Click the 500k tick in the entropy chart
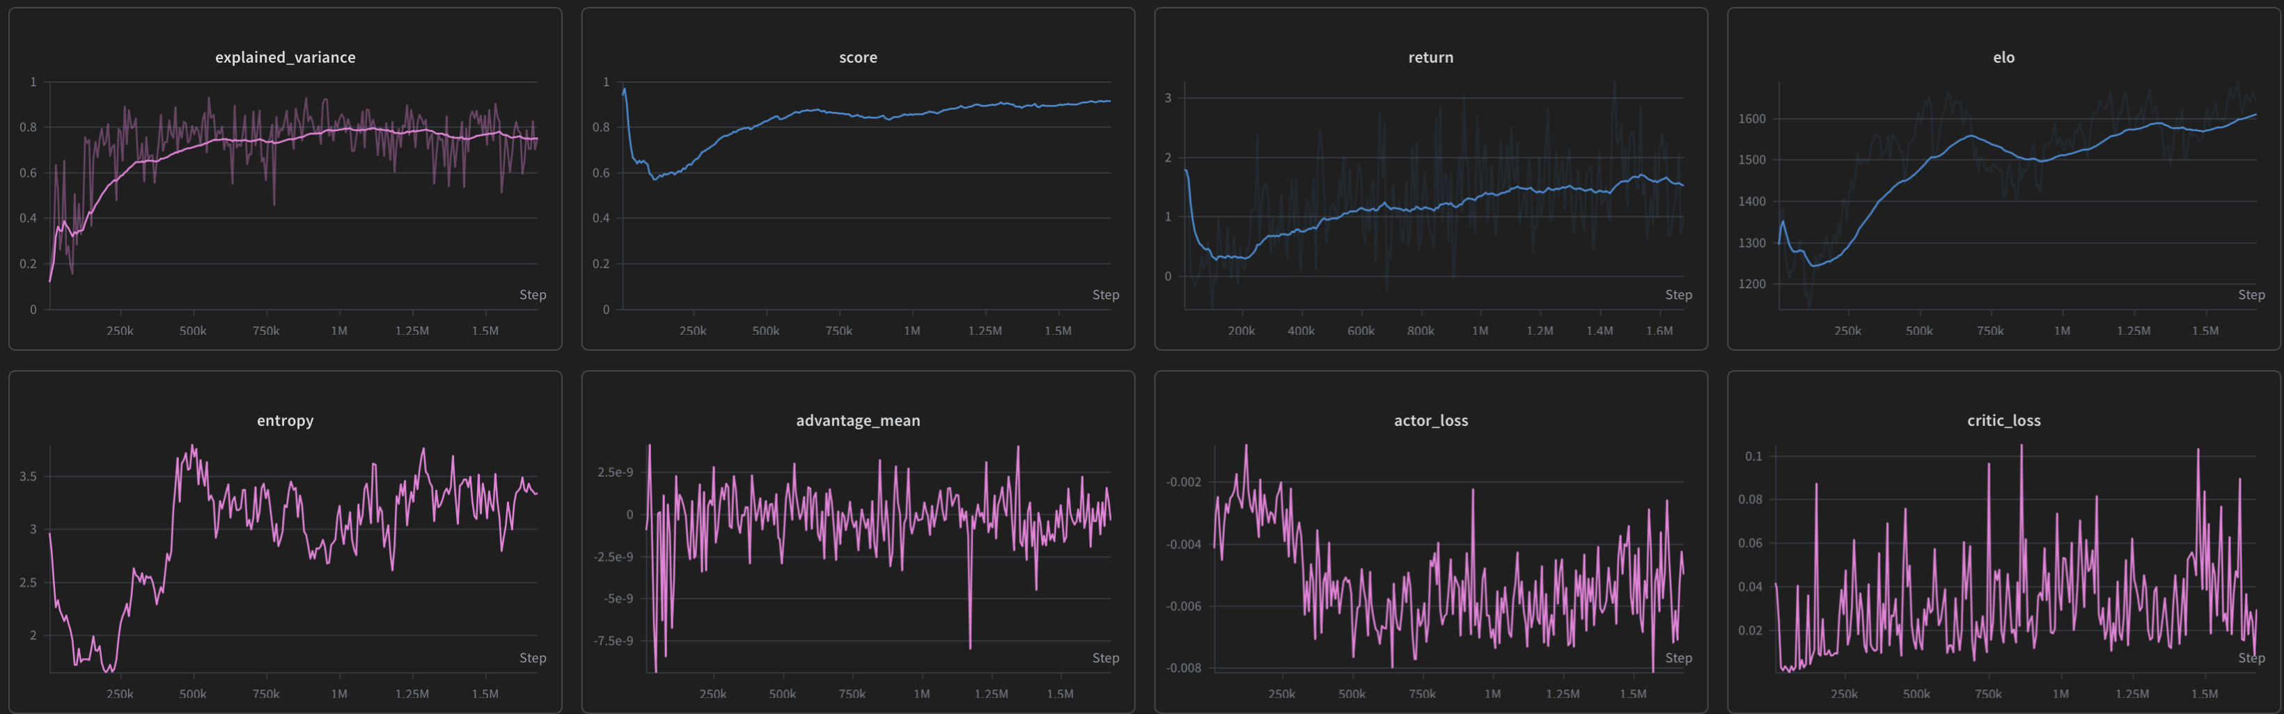The width and height of the screenshot is (2284, 714). click(192, 695)
